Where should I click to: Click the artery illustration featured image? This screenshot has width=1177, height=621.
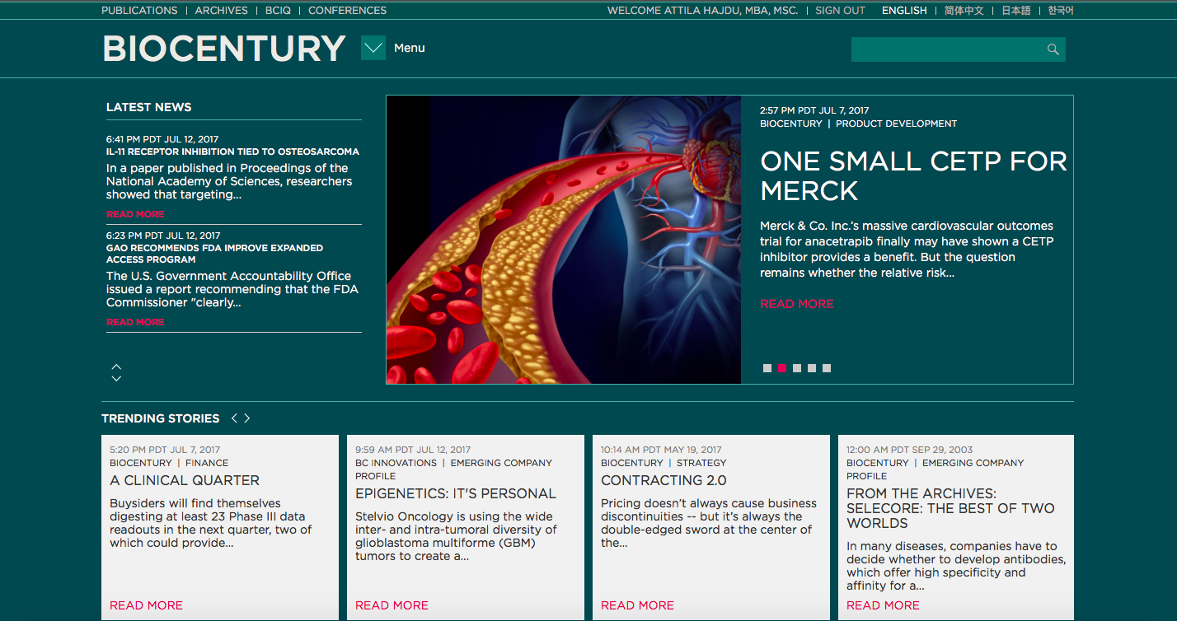point(564,240)
